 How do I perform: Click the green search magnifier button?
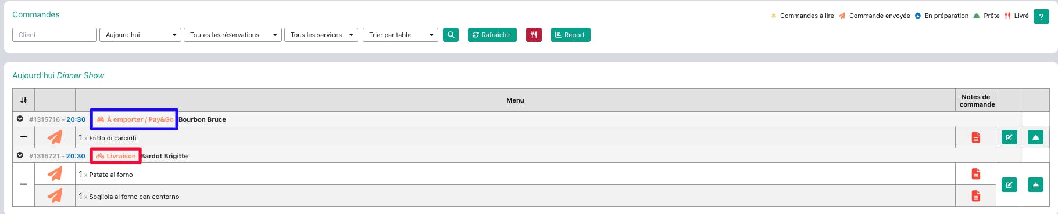click(x=451, y=35)
